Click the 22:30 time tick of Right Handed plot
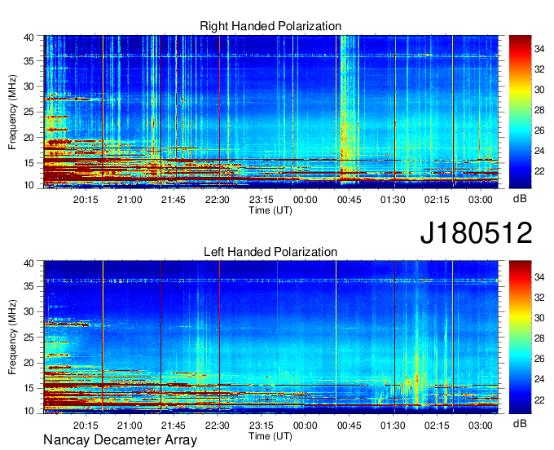The height and width of the screenshot is (450, 554). pyautogui.click(x=218, y=200)
